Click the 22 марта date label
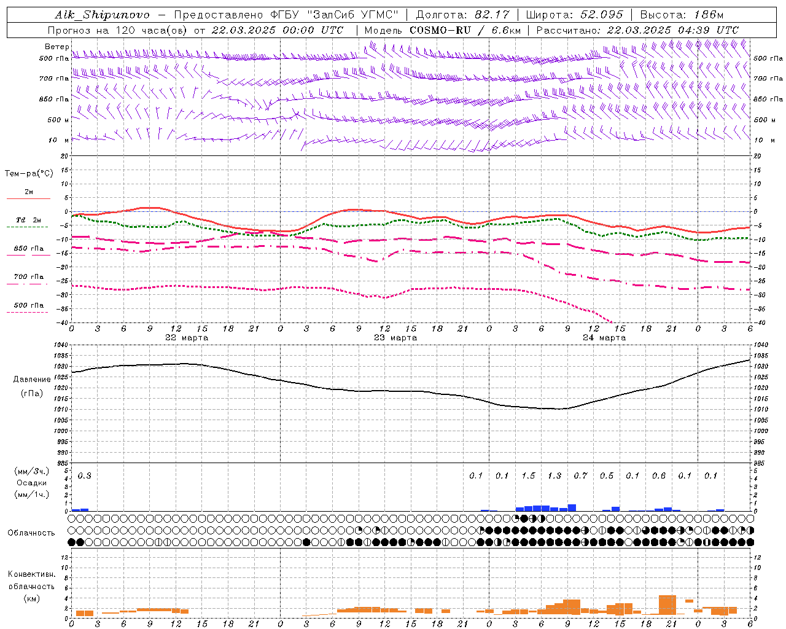 click(187, 338)
